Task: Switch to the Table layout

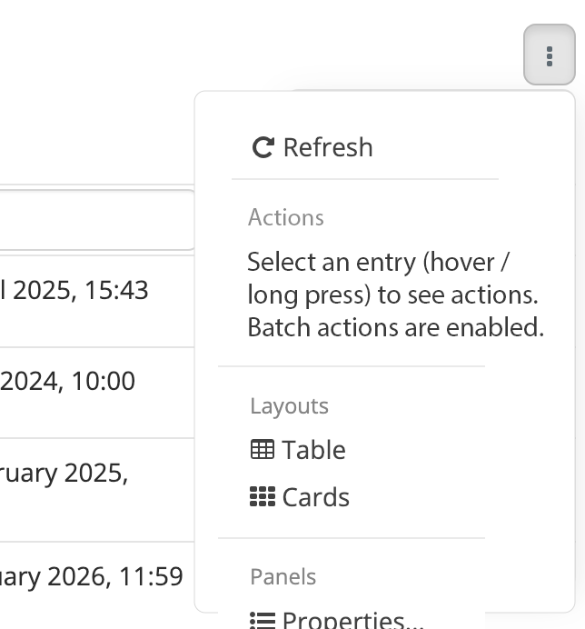Action: point(313,450)
